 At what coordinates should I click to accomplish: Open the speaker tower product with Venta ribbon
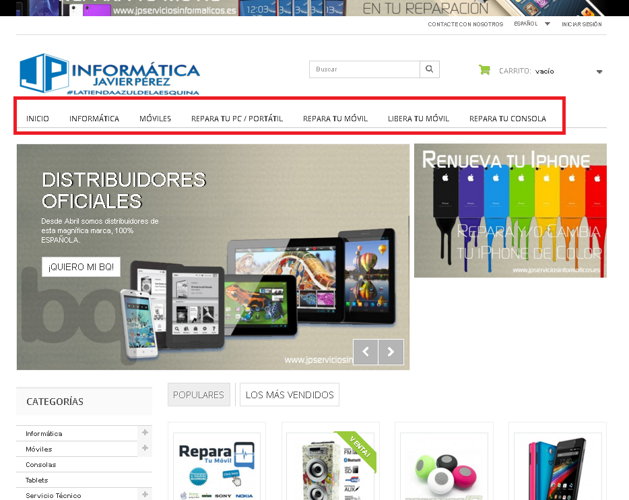(331, 466)
